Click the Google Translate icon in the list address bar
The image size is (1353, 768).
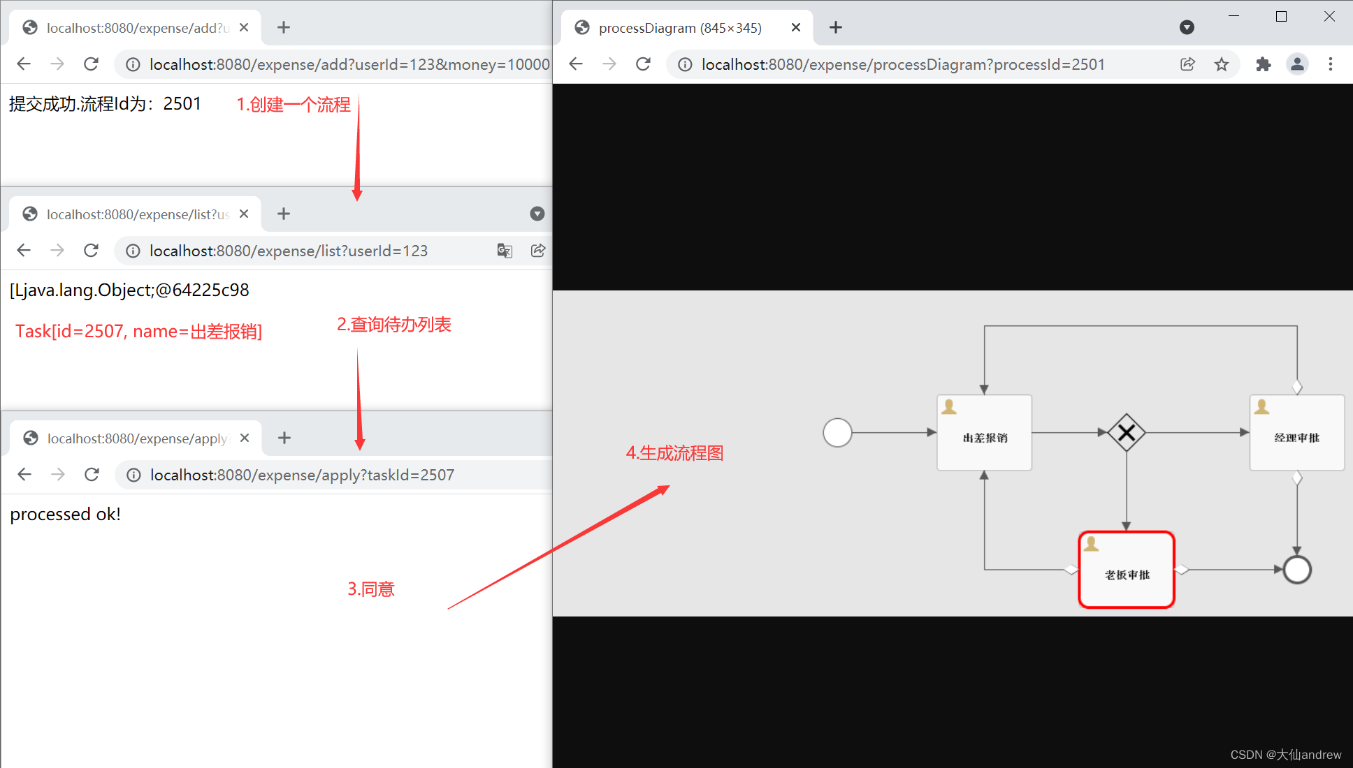[x=505, y=251]
